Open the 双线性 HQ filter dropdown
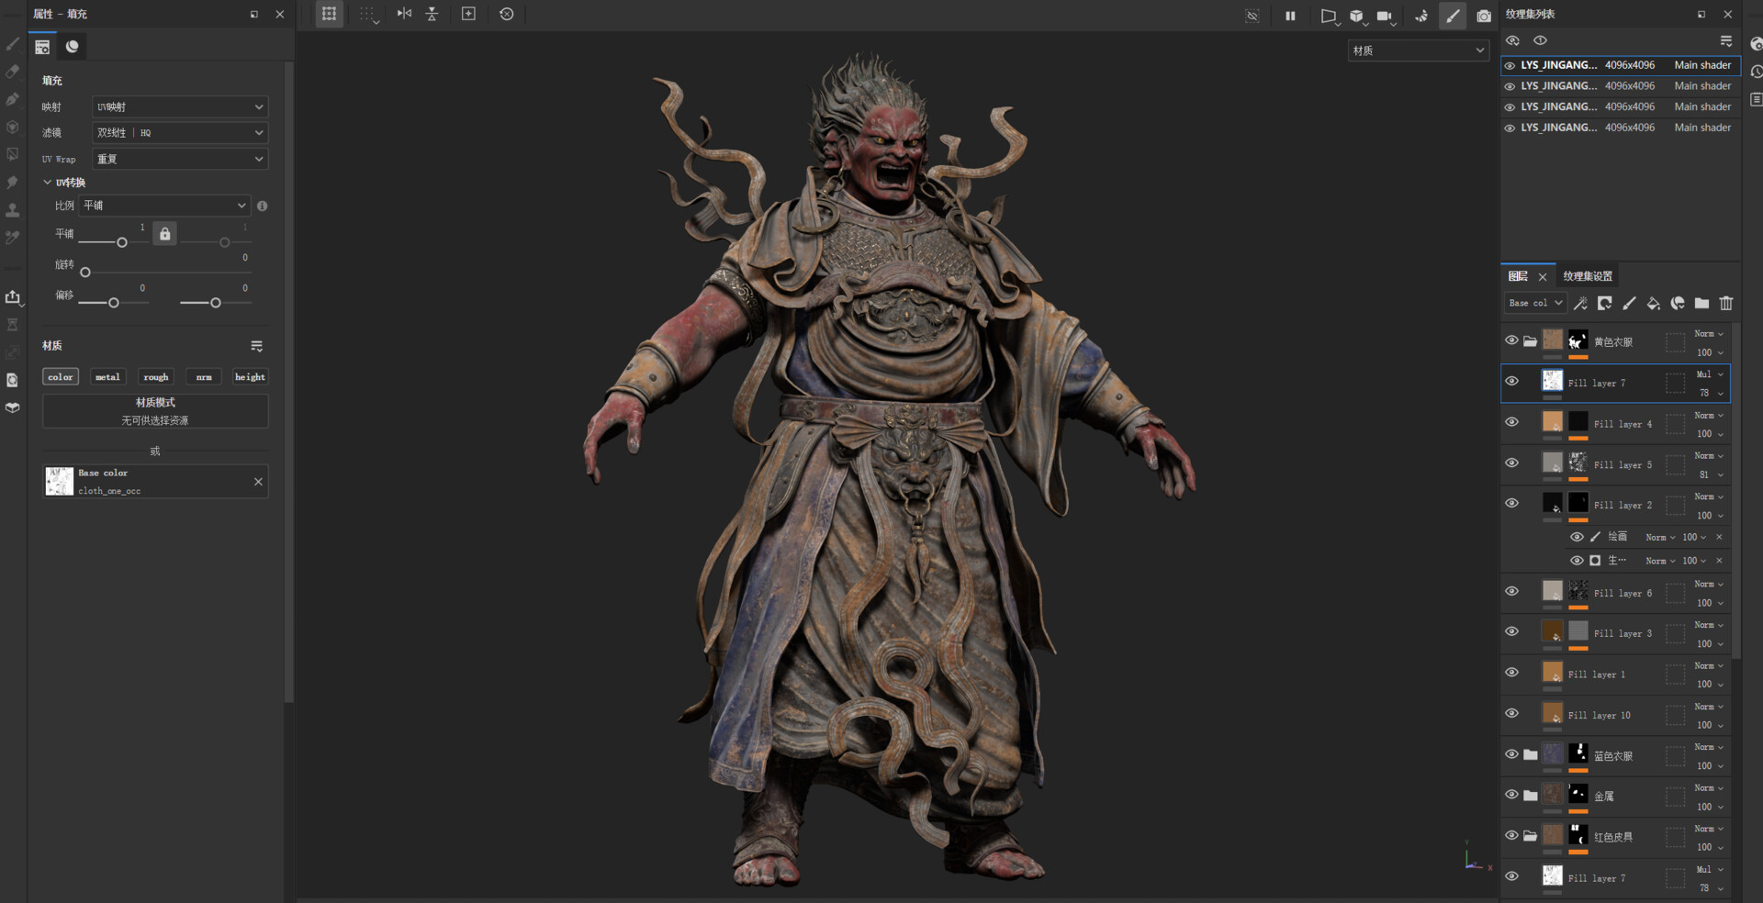 click(x=179, y=132)
